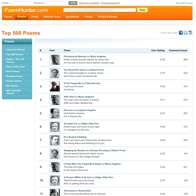Screen dimensions: 196x196
Task: Click comment count 884
Action: [186, 60]
